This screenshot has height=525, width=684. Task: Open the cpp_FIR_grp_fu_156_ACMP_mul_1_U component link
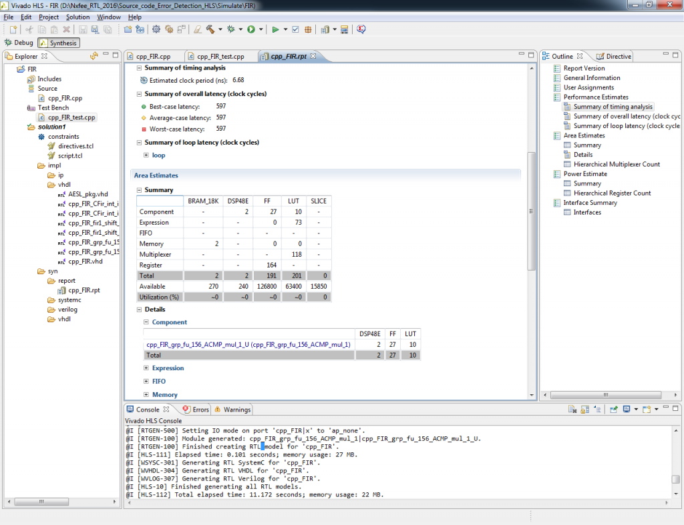(x=248, y=345)
